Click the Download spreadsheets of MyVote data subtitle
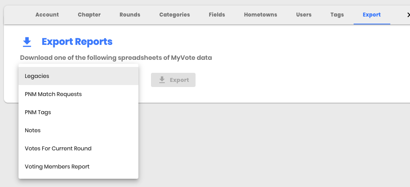Image resolution: width=410 pixels, height=187 pixels. 116,58
